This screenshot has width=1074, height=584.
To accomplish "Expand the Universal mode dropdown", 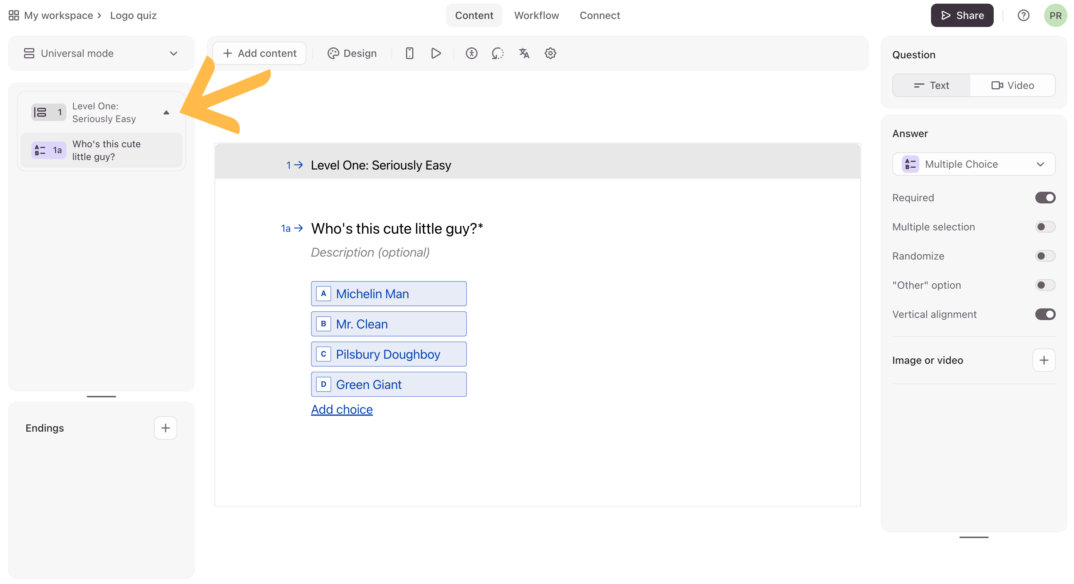I will pos(101,53).
